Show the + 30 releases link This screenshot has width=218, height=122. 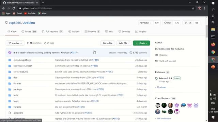click(160, 87)
